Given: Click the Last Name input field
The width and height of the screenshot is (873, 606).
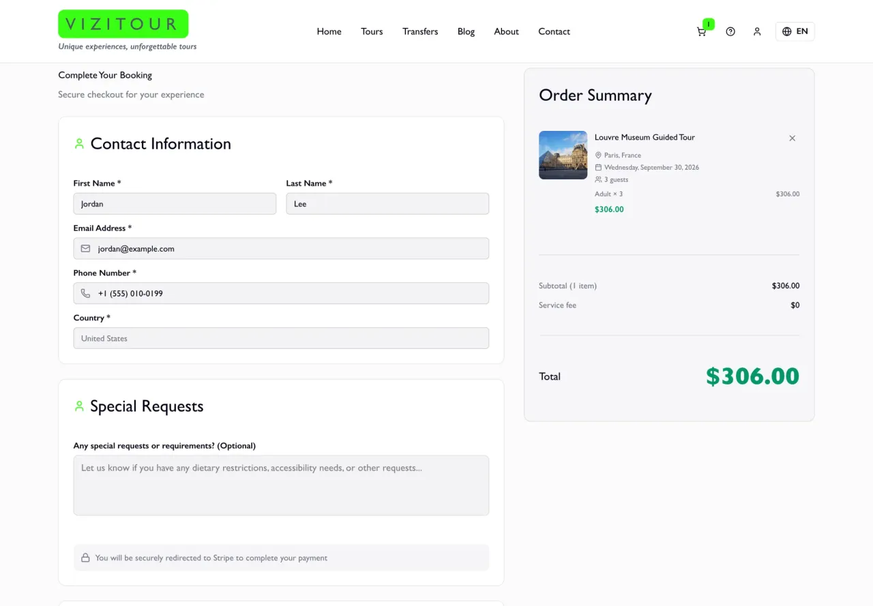Looking at the screenshot, I should pyautogui.click(x=387, y=204).
